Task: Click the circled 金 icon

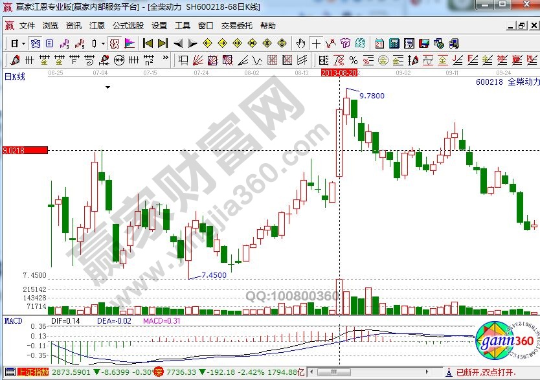Action: 383,60
